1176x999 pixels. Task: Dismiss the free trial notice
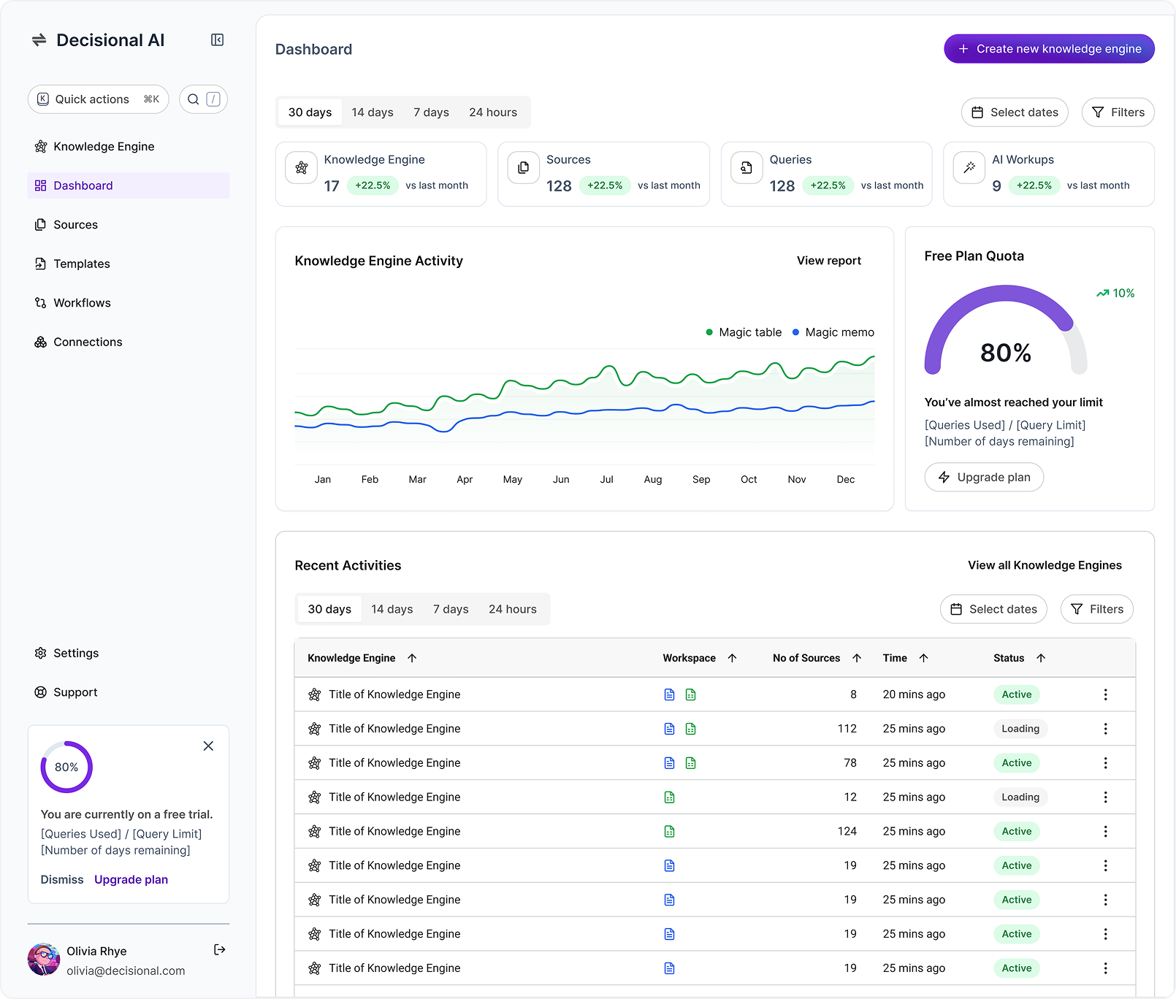(62, 879)
